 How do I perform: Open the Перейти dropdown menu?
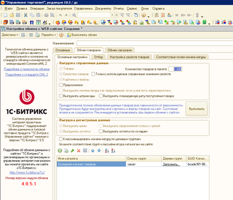point(48,35)
